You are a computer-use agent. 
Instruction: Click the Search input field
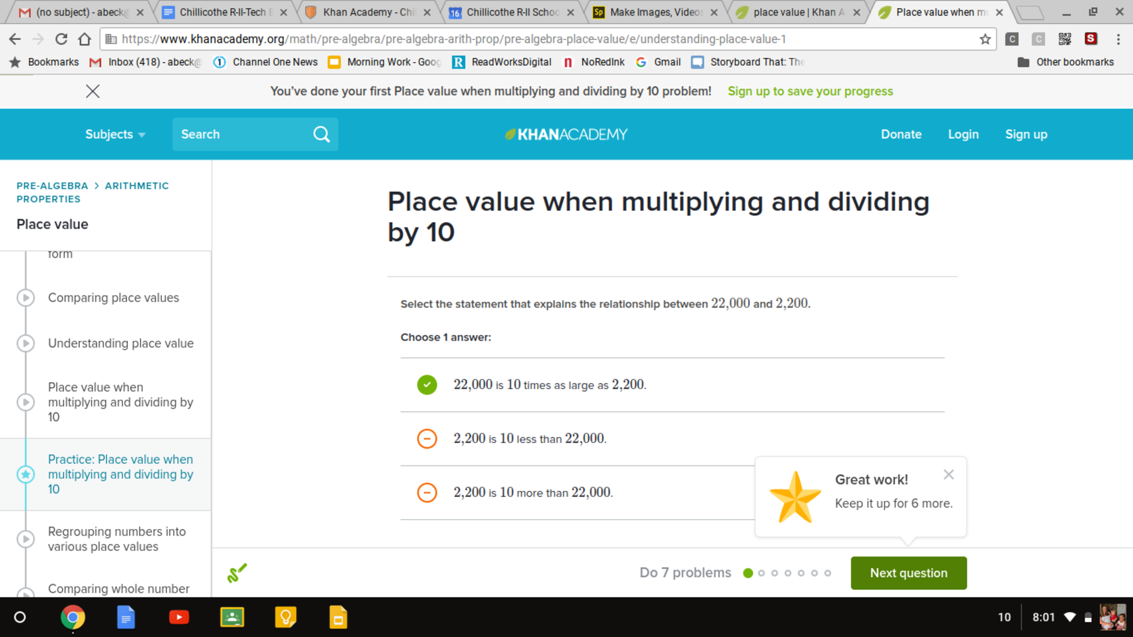[x=241, y=134]
